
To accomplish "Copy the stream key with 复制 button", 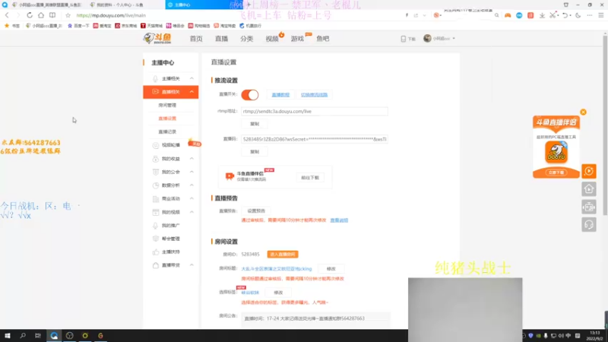I will [x=255, y=151].
